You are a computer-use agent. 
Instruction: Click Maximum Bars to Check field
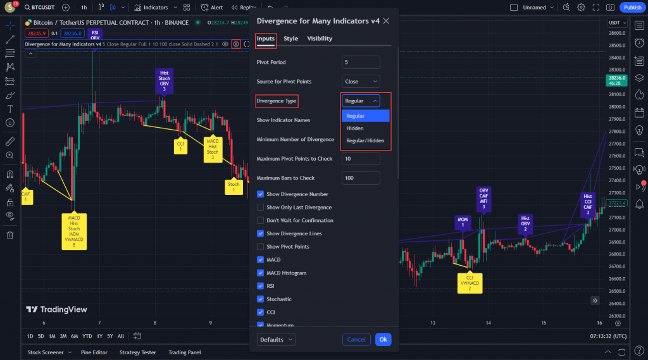click(361, 178)
